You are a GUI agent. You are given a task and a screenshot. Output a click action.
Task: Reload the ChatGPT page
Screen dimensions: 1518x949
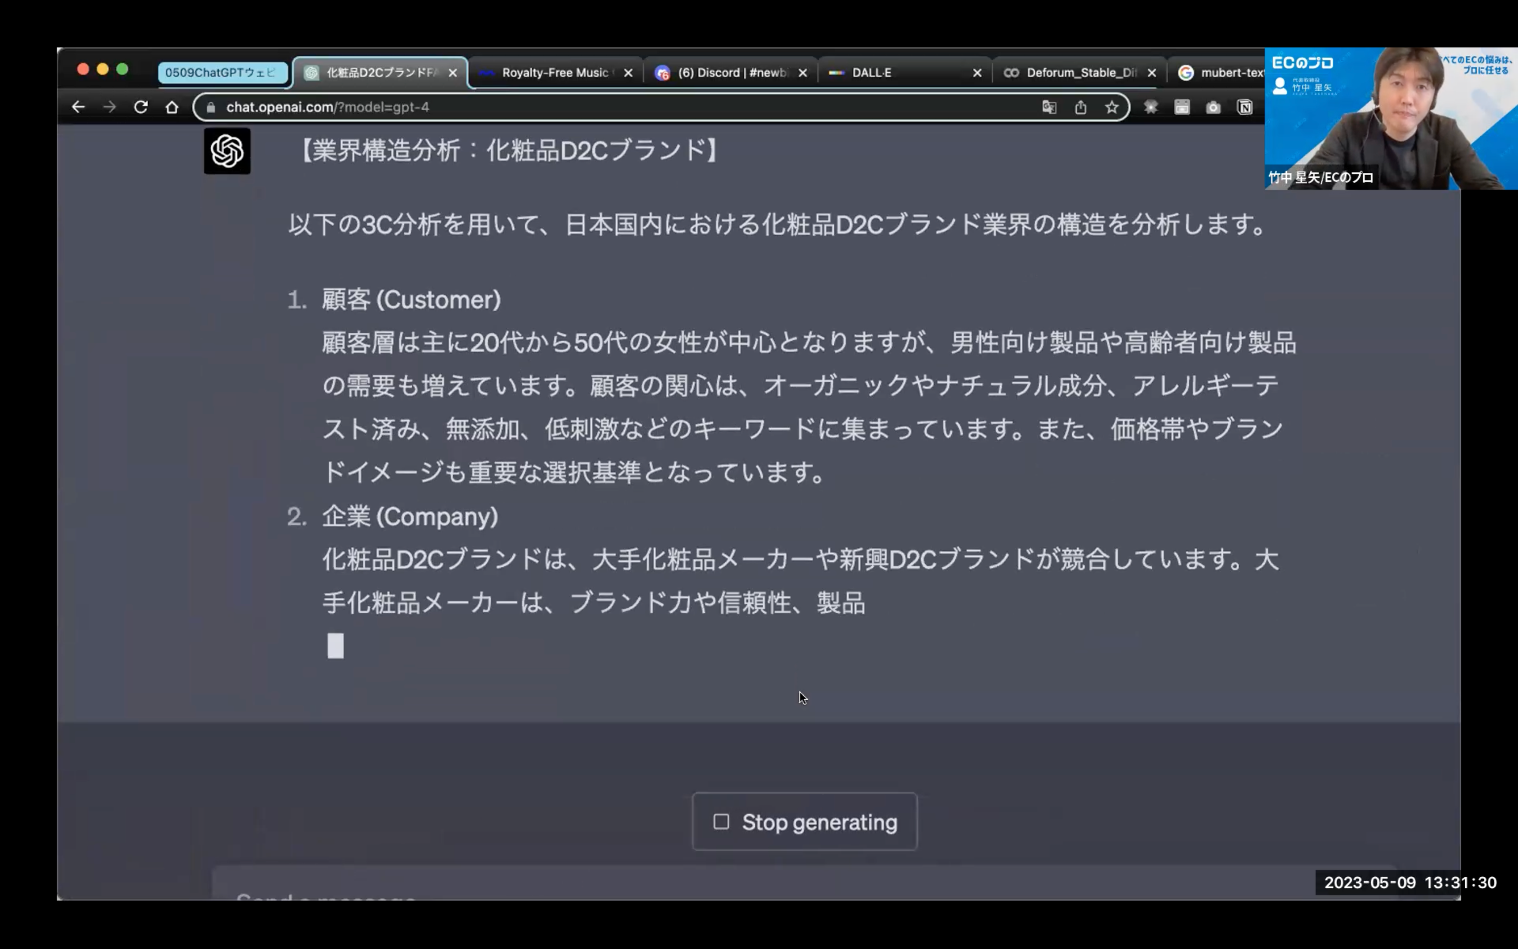point(141,108)
